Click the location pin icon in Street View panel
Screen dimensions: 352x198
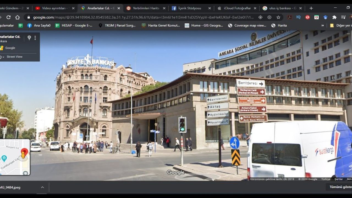[29, 38]
